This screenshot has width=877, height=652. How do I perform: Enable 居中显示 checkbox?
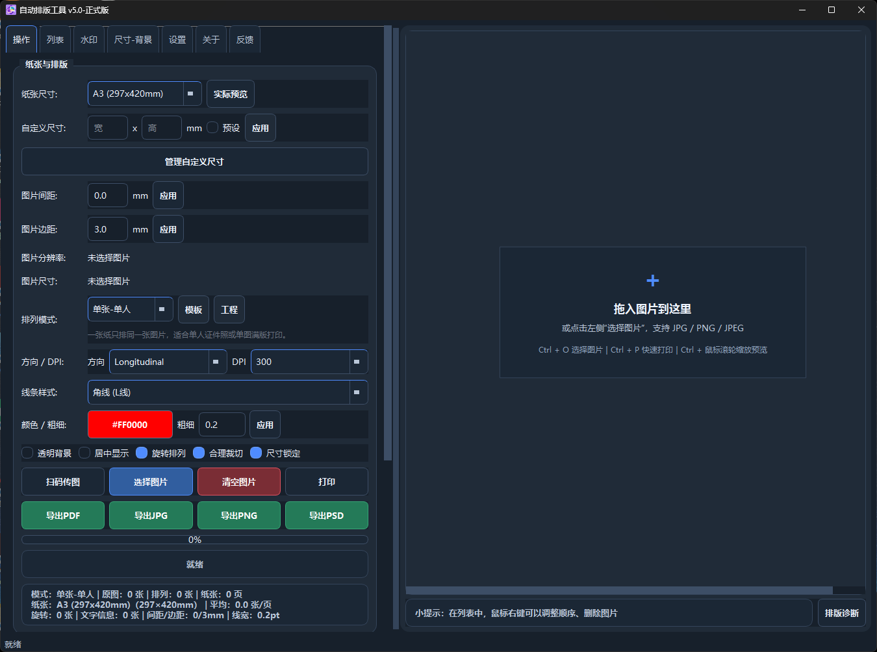(84, 453)
